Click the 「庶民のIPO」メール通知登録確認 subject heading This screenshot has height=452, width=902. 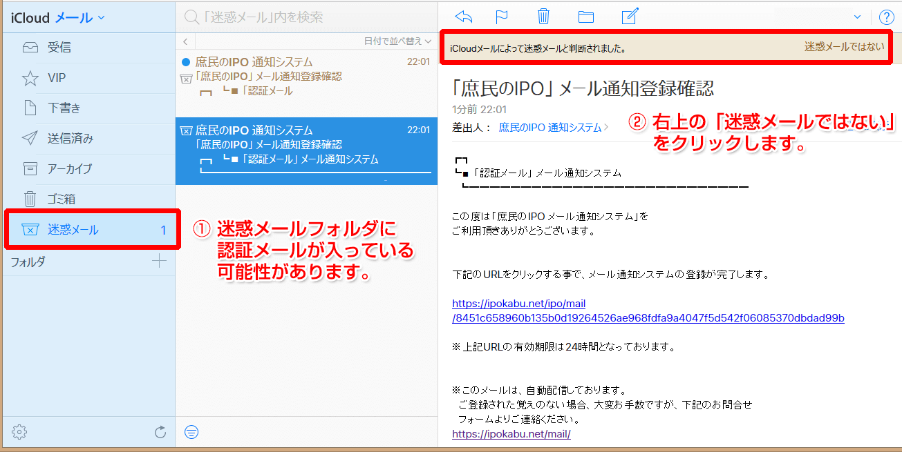click(583, 88)
